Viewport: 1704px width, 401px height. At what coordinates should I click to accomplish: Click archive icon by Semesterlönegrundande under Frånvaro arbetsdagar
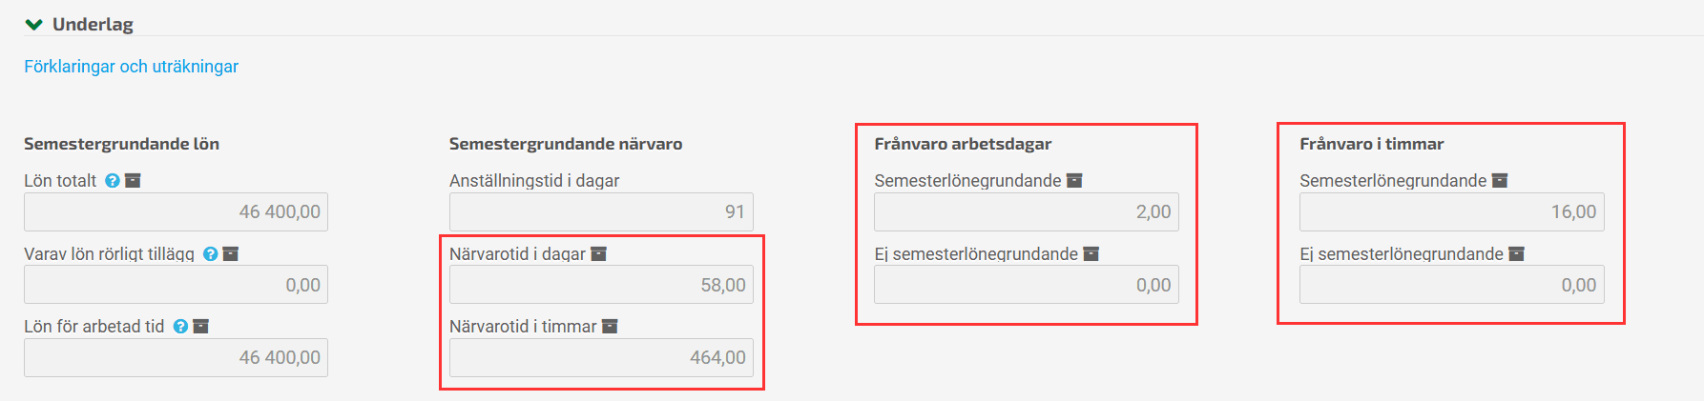[x=1074, y=181]
